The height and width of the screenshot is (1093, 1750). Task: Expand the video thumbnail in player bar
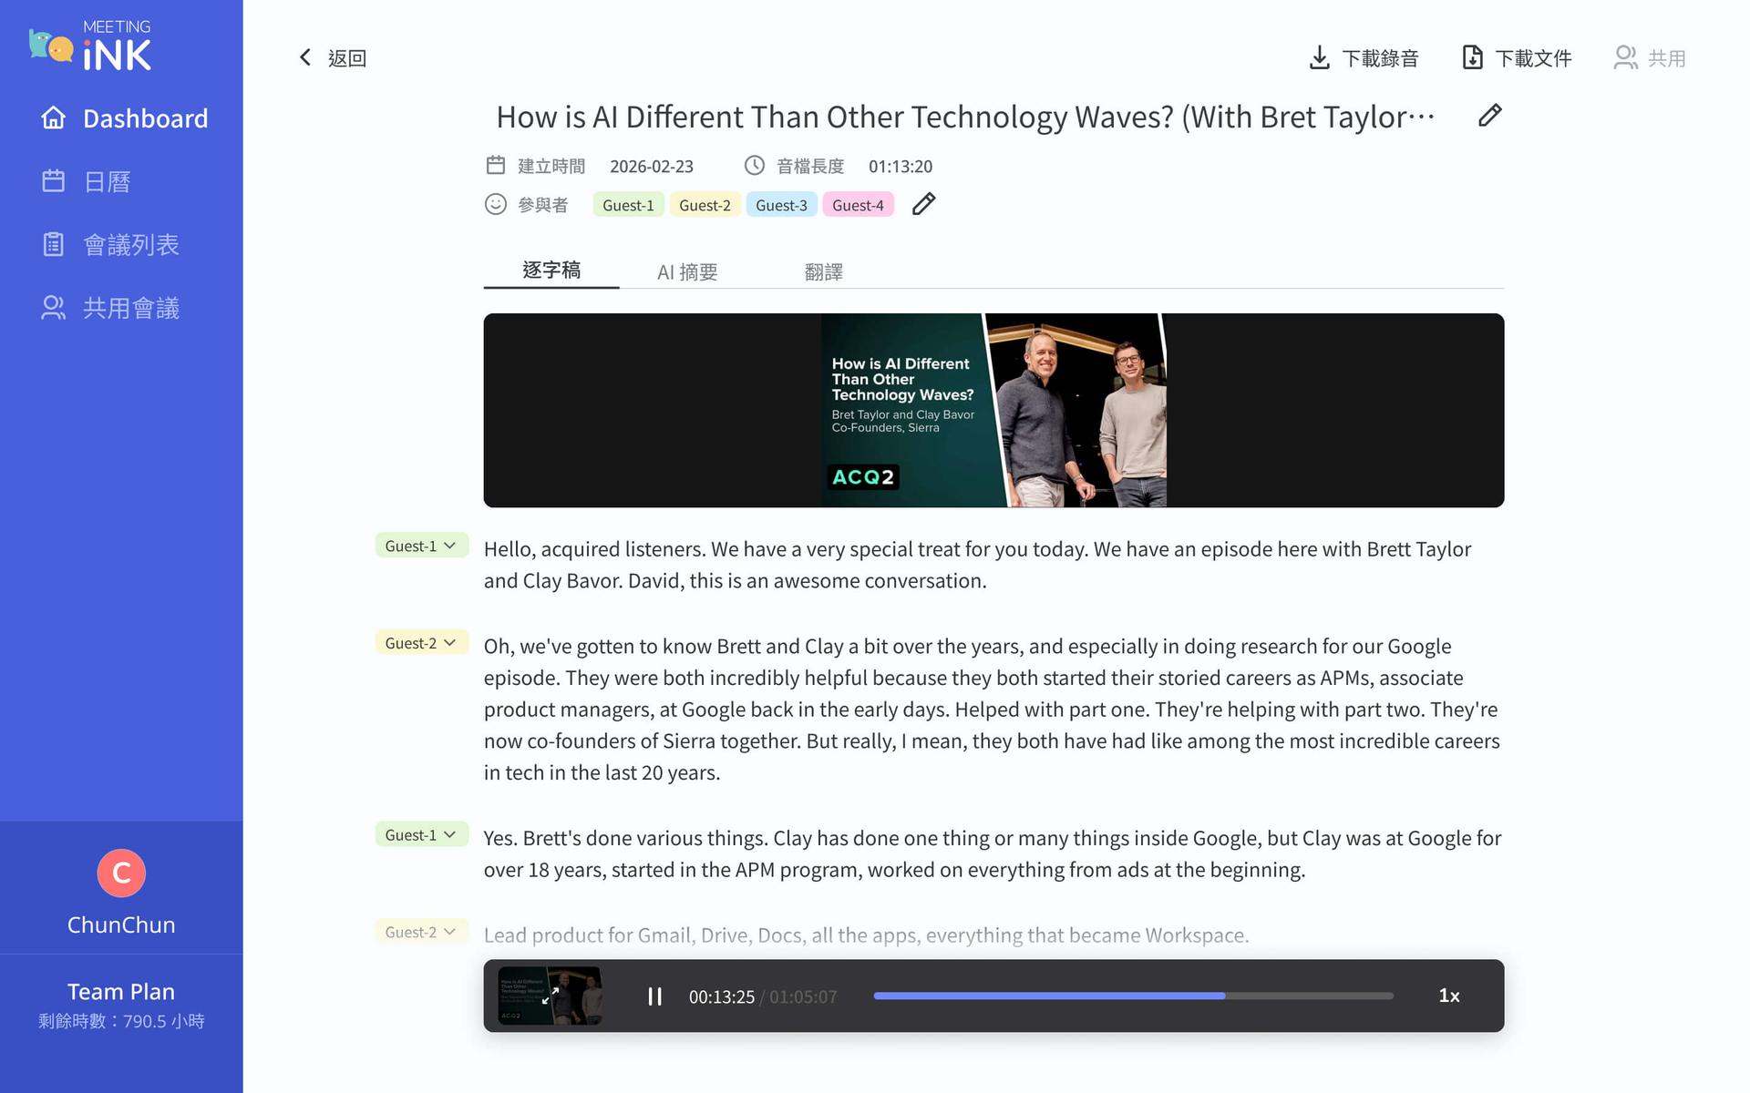pos(550,996)
